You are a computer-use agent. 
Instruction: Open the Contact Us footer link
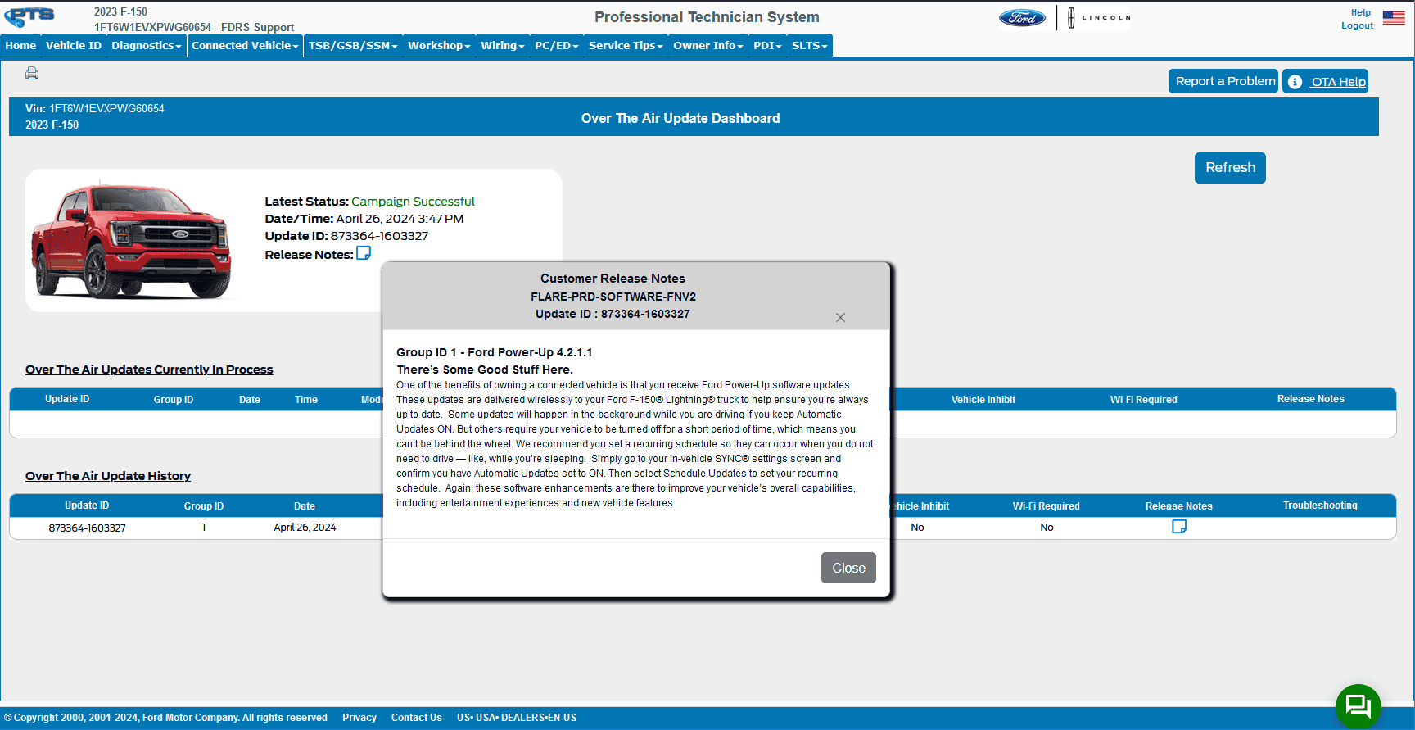tap(417, 718)
